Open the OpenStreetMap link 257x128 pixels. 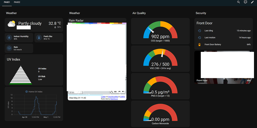click(113, 97)
